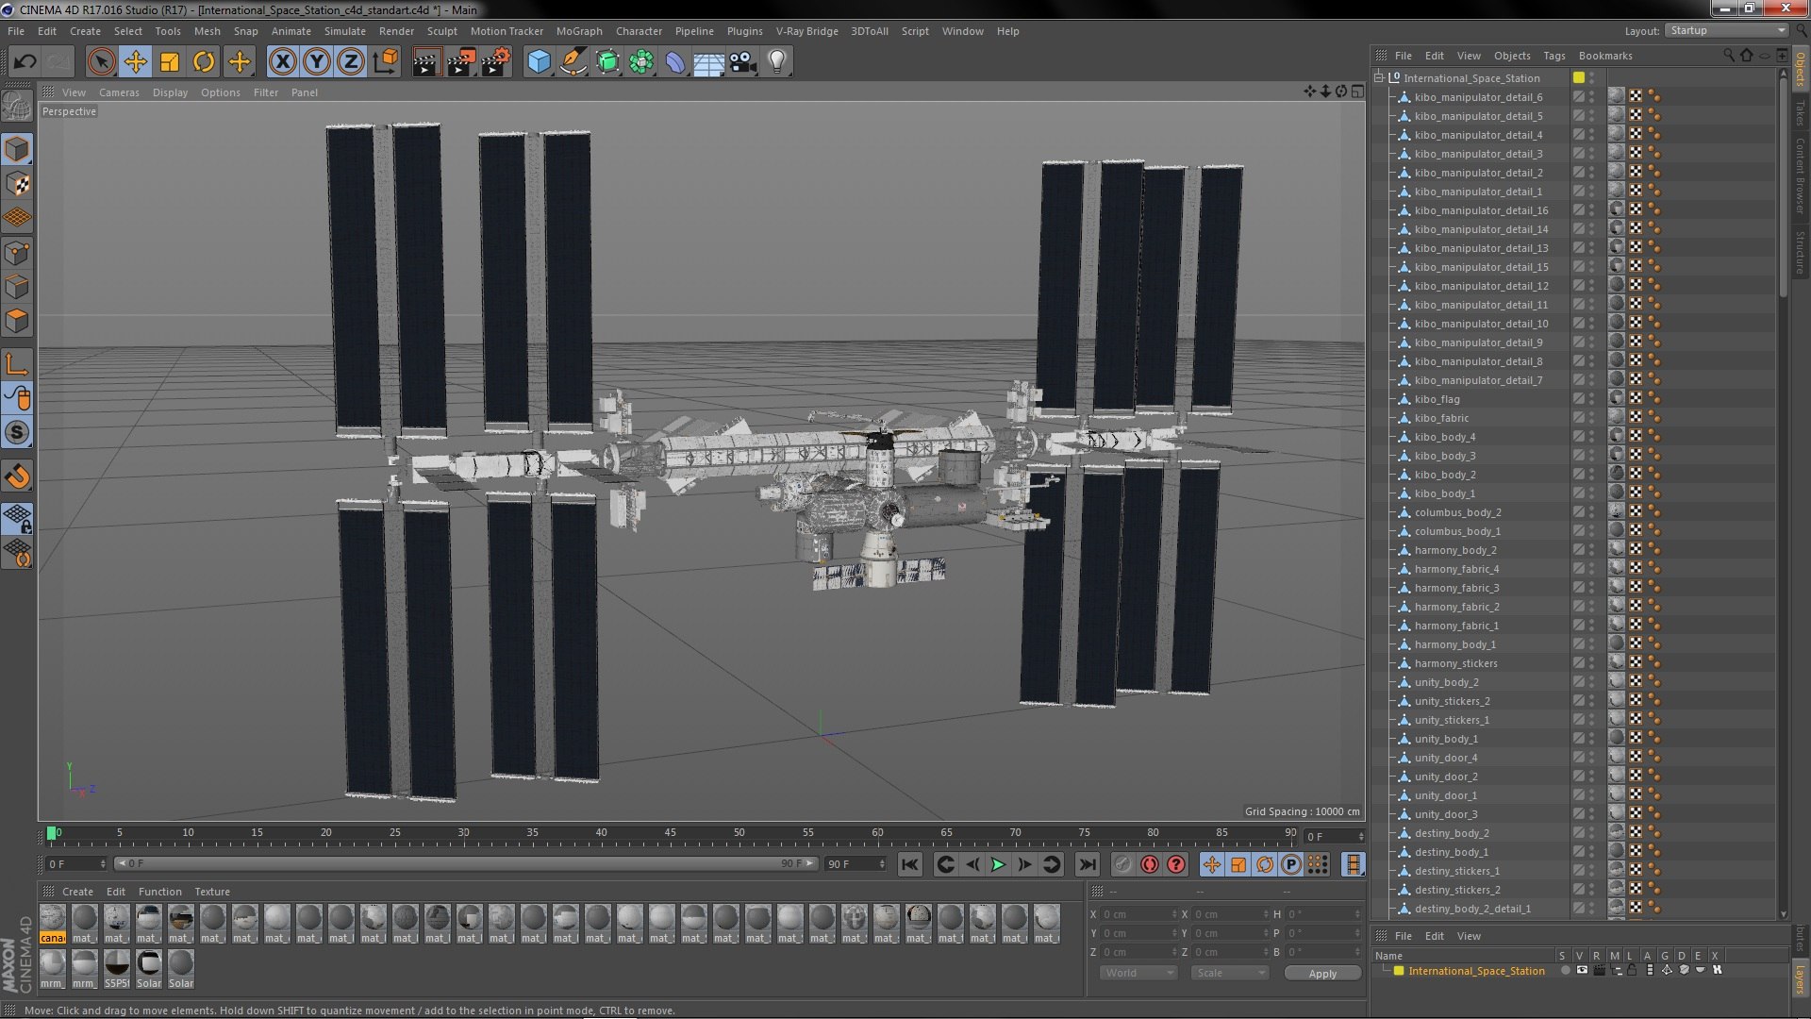Click the viewport toggle view icon
This screenshot has height=1019, width=1811.
pos(1357,92)
